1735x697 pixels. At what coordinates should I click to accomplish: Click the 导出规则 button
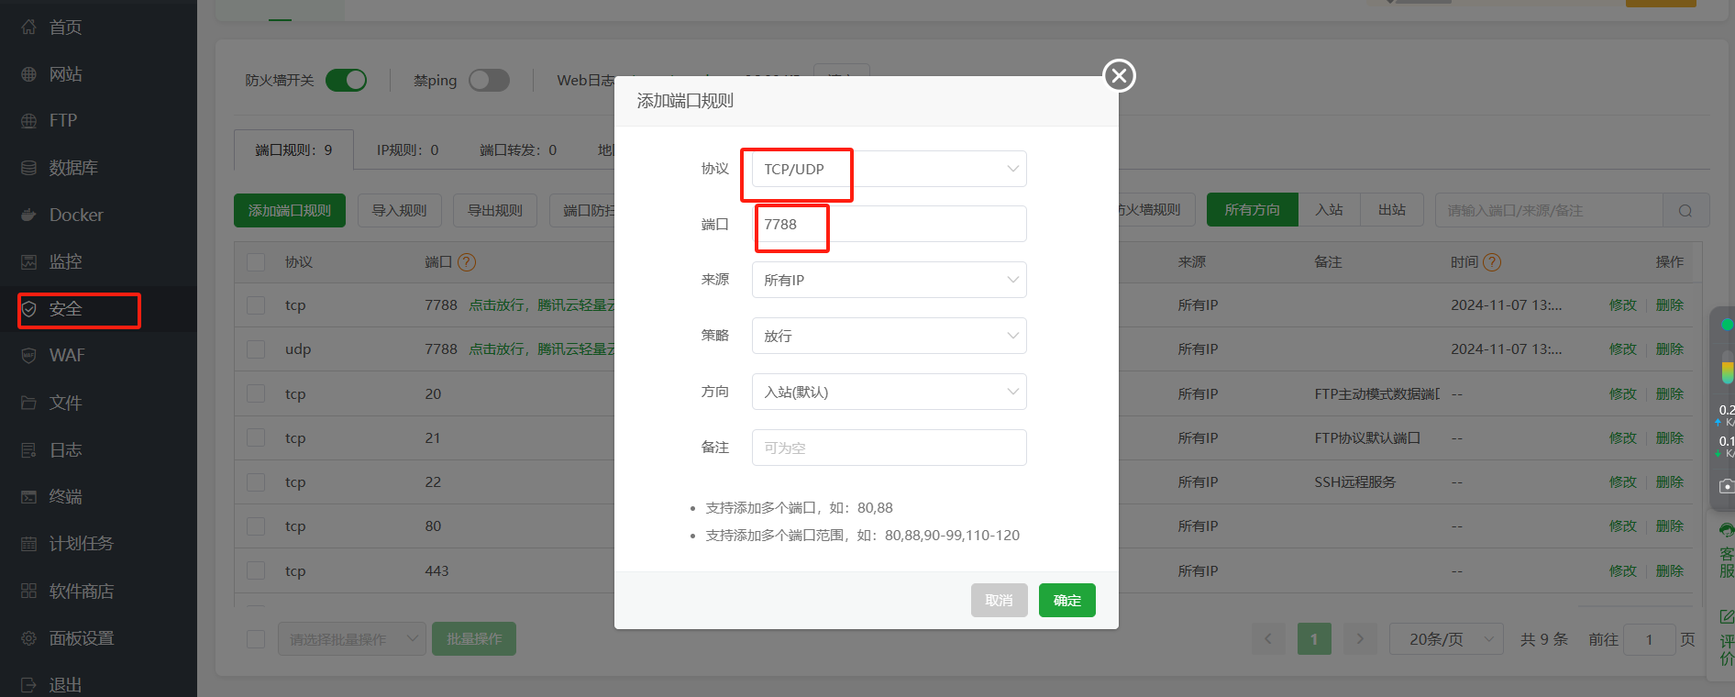coord(495,210)
